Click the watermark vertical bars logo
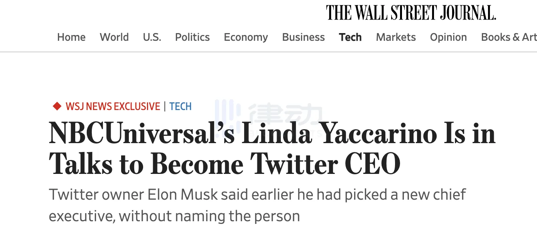Screen dimensions: 537x237 click(x=228, y=115)
